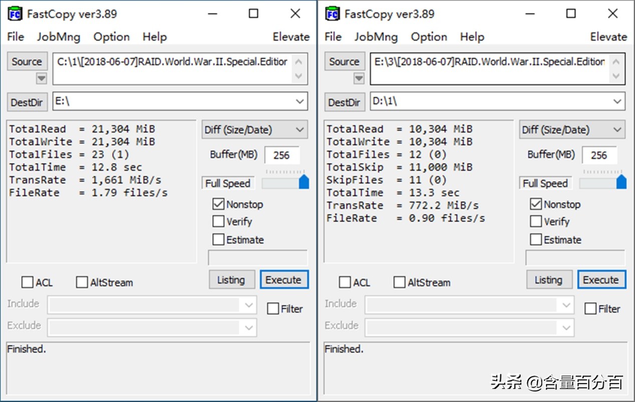The width and height of the screenshot is (635, 402).
Task: Click TotalTime 12.8 sec line in left window
Action: pos(76,167)
